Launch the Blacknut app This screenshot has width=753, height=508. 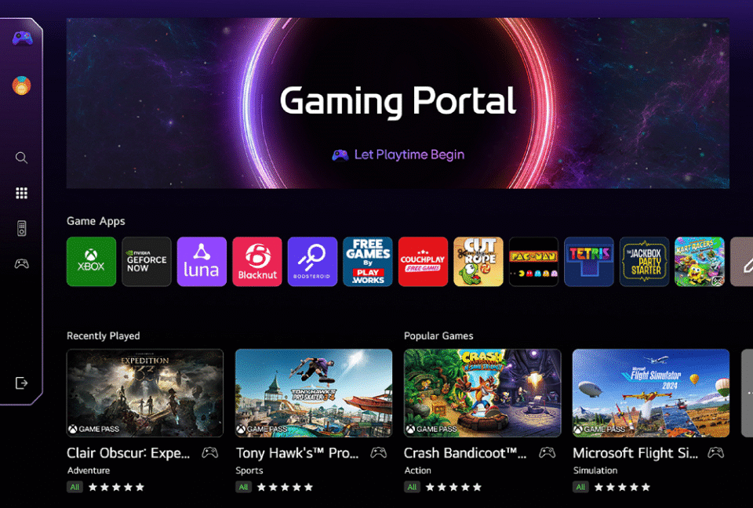pos(257,261)
